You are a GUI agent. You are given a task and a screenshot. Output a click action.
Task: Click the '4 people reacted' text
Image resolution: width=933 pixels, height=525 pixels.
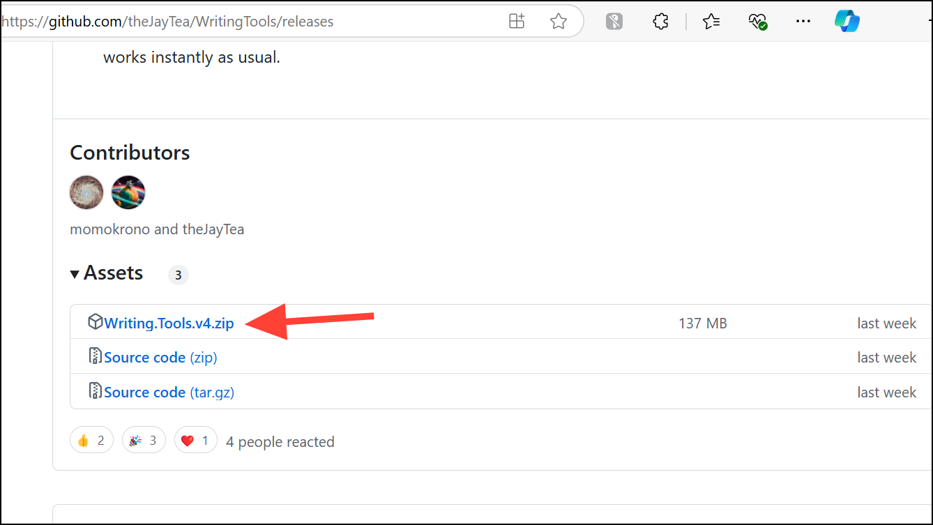tap(280, 442)
